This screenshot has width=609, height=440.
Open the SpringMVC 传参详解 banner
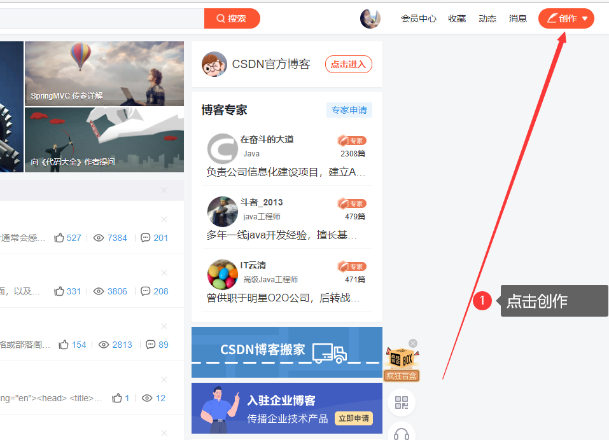(104, 74)
